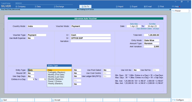Toggle Use Multi Expense option
The image size is (192, 102).
pyautogui.click(x=31, y=38)
